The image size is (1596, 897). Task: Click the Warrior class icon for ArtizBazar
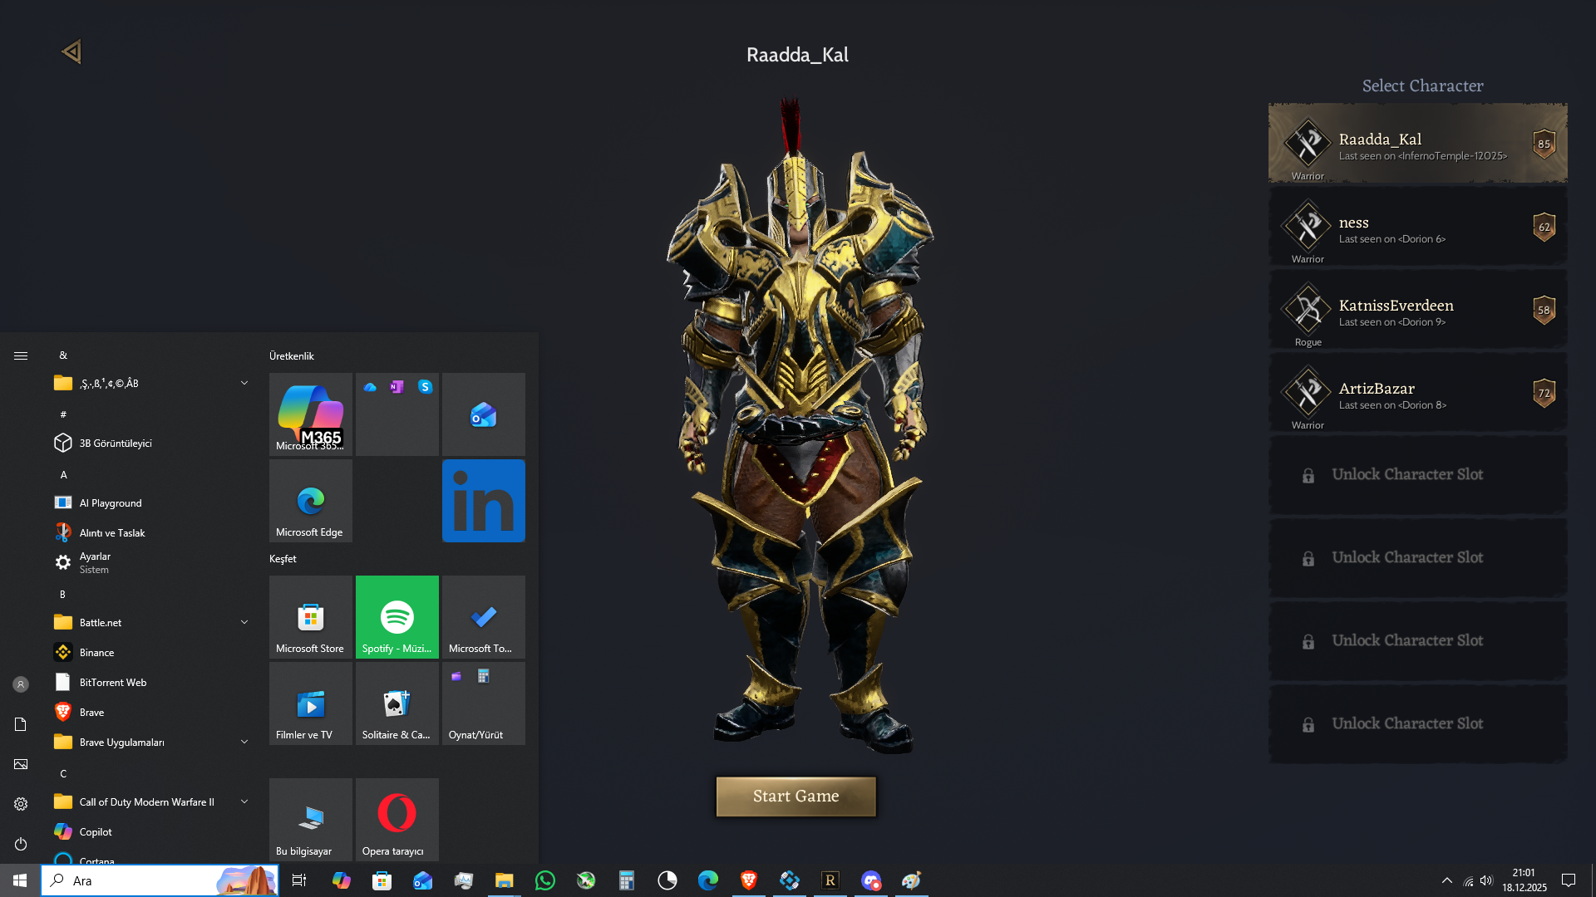point(1308,392)
